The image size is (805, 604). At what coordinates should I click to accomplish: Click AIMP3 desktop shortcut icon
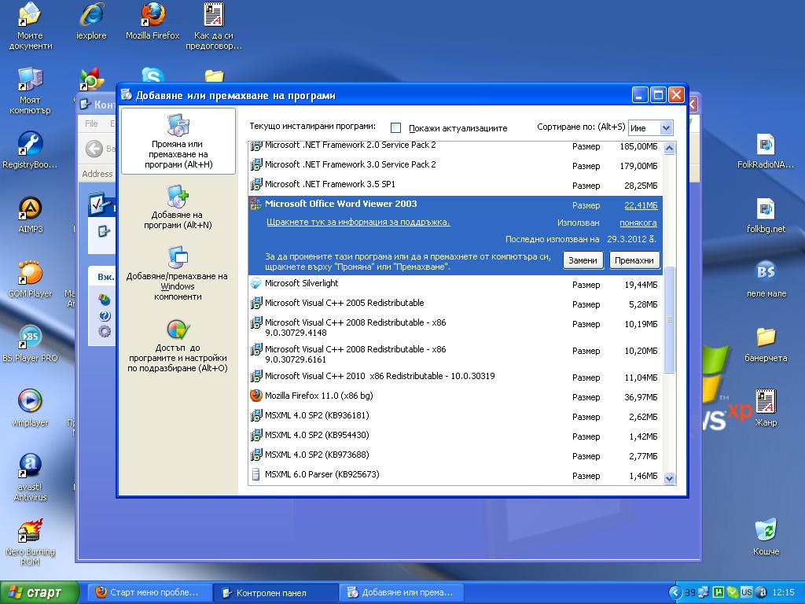tap(30, 210)
